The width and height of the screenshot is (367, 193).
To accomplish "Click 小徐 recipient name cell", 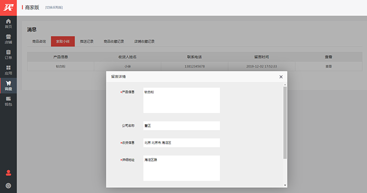I will click(x=127, y=67).
